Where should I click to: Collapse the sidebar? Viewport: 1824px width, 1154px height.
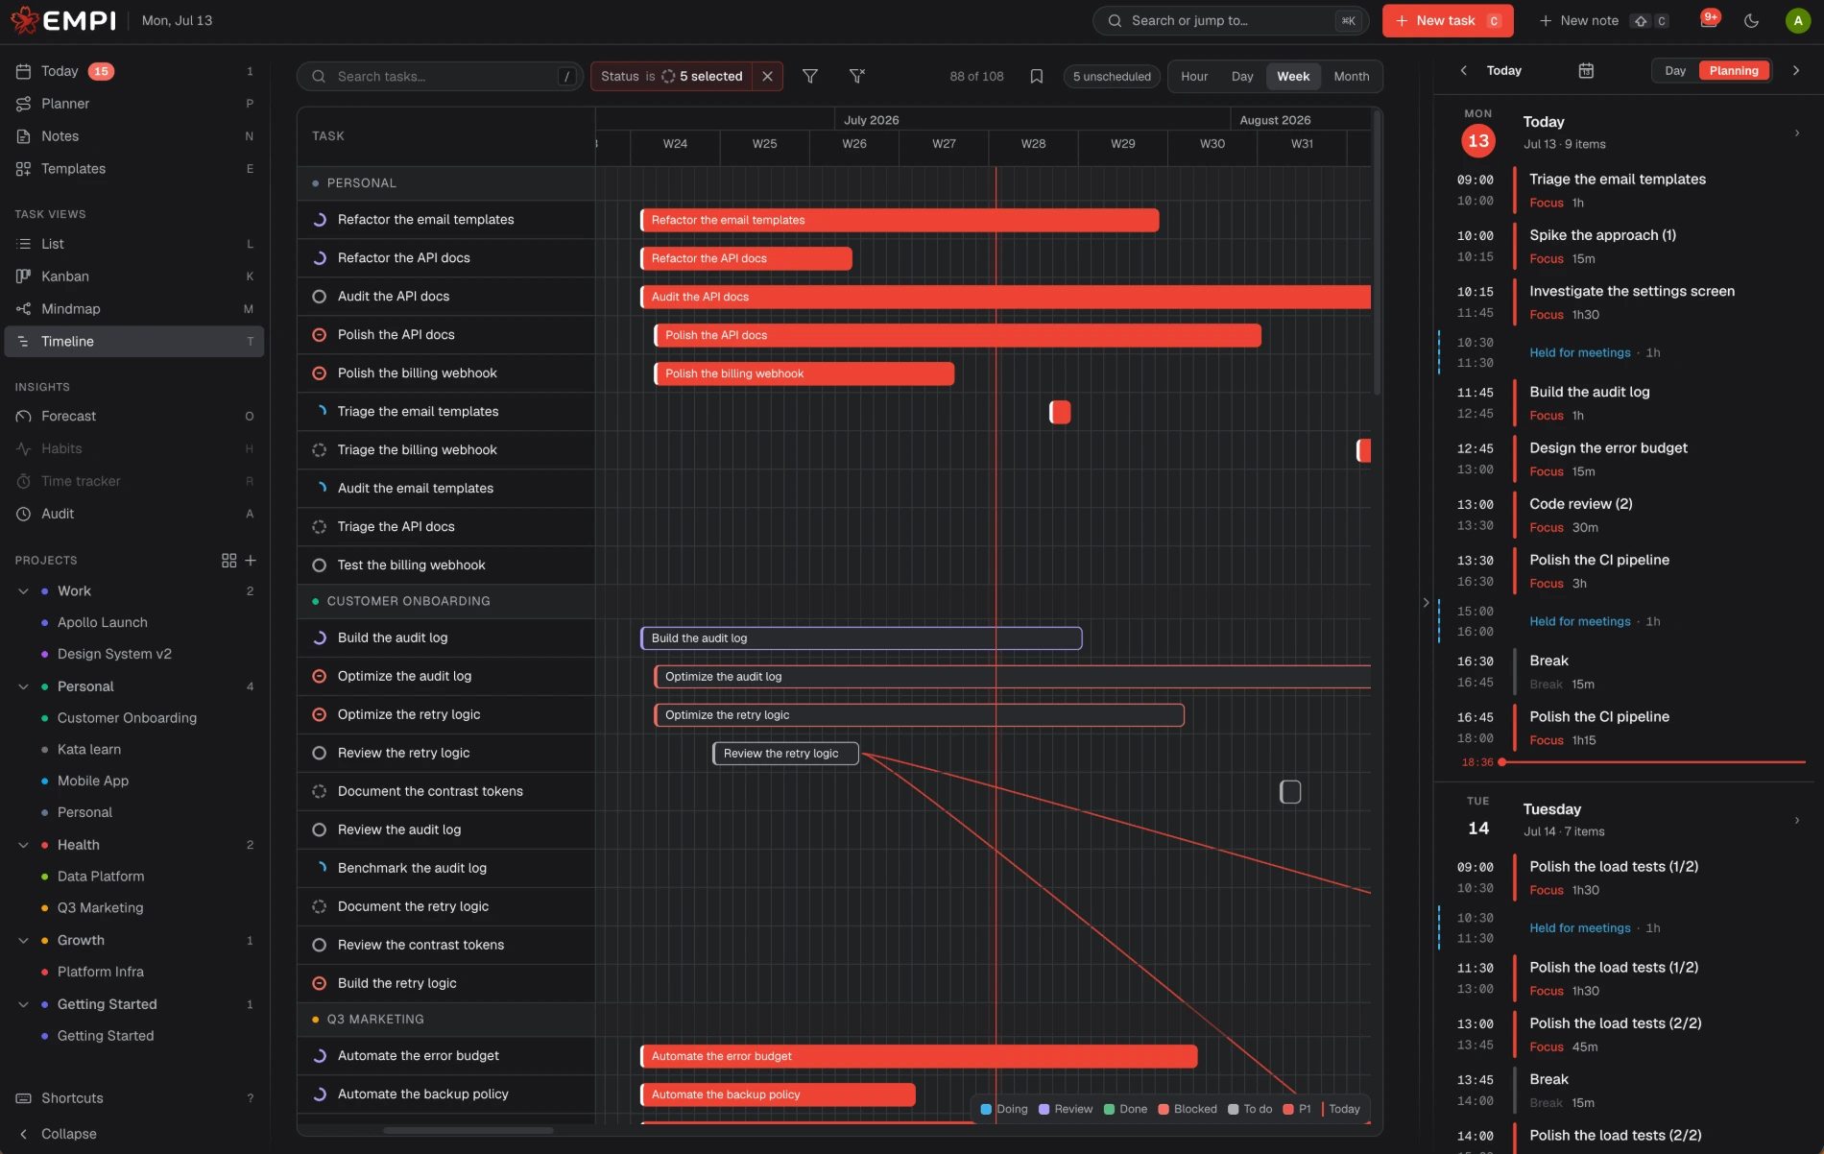[x=134, y=1134]
